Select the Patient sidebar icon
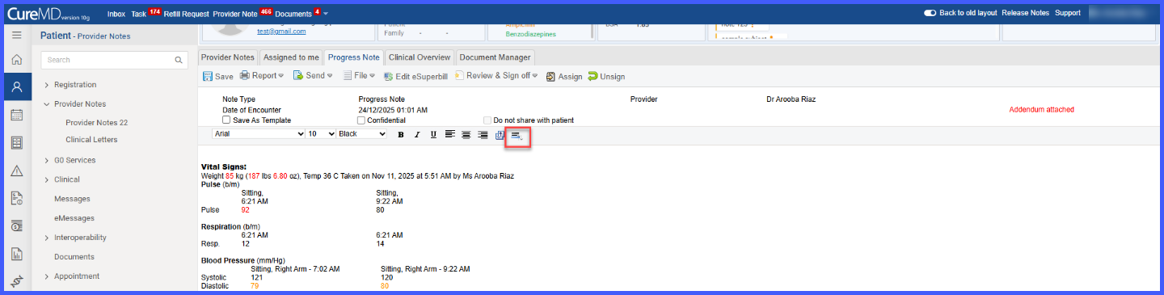The image size is (1164, 295). click(x=16, y=86)
